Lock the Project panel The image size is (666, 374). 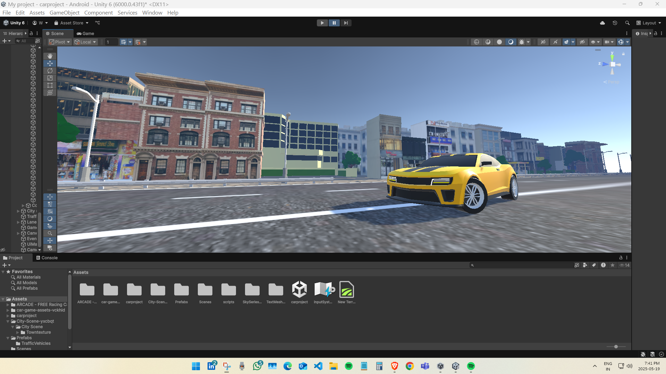pos(621,258)
